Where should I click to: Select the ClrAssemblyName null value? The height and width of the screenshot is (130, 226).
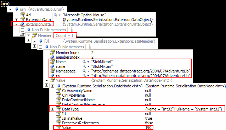pos(148,91)
